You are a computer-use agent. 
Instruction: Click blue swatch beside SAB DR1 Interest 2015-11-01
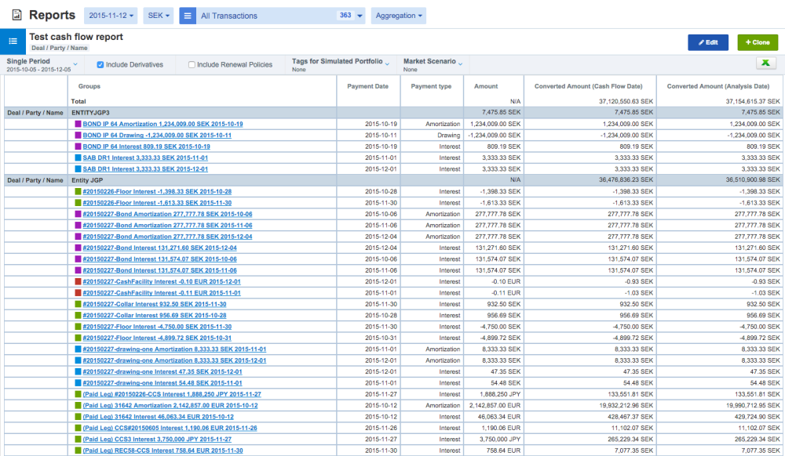coord(78,157)
